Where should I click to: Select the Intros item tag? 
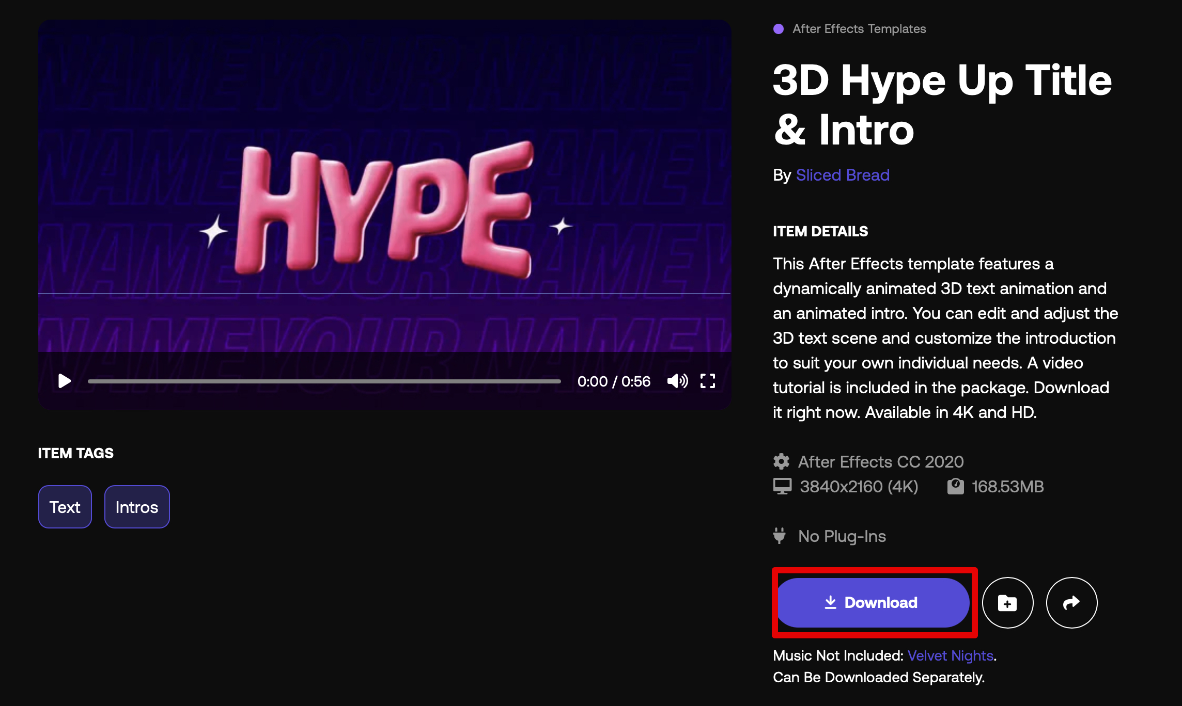click(x=137, y=507)
